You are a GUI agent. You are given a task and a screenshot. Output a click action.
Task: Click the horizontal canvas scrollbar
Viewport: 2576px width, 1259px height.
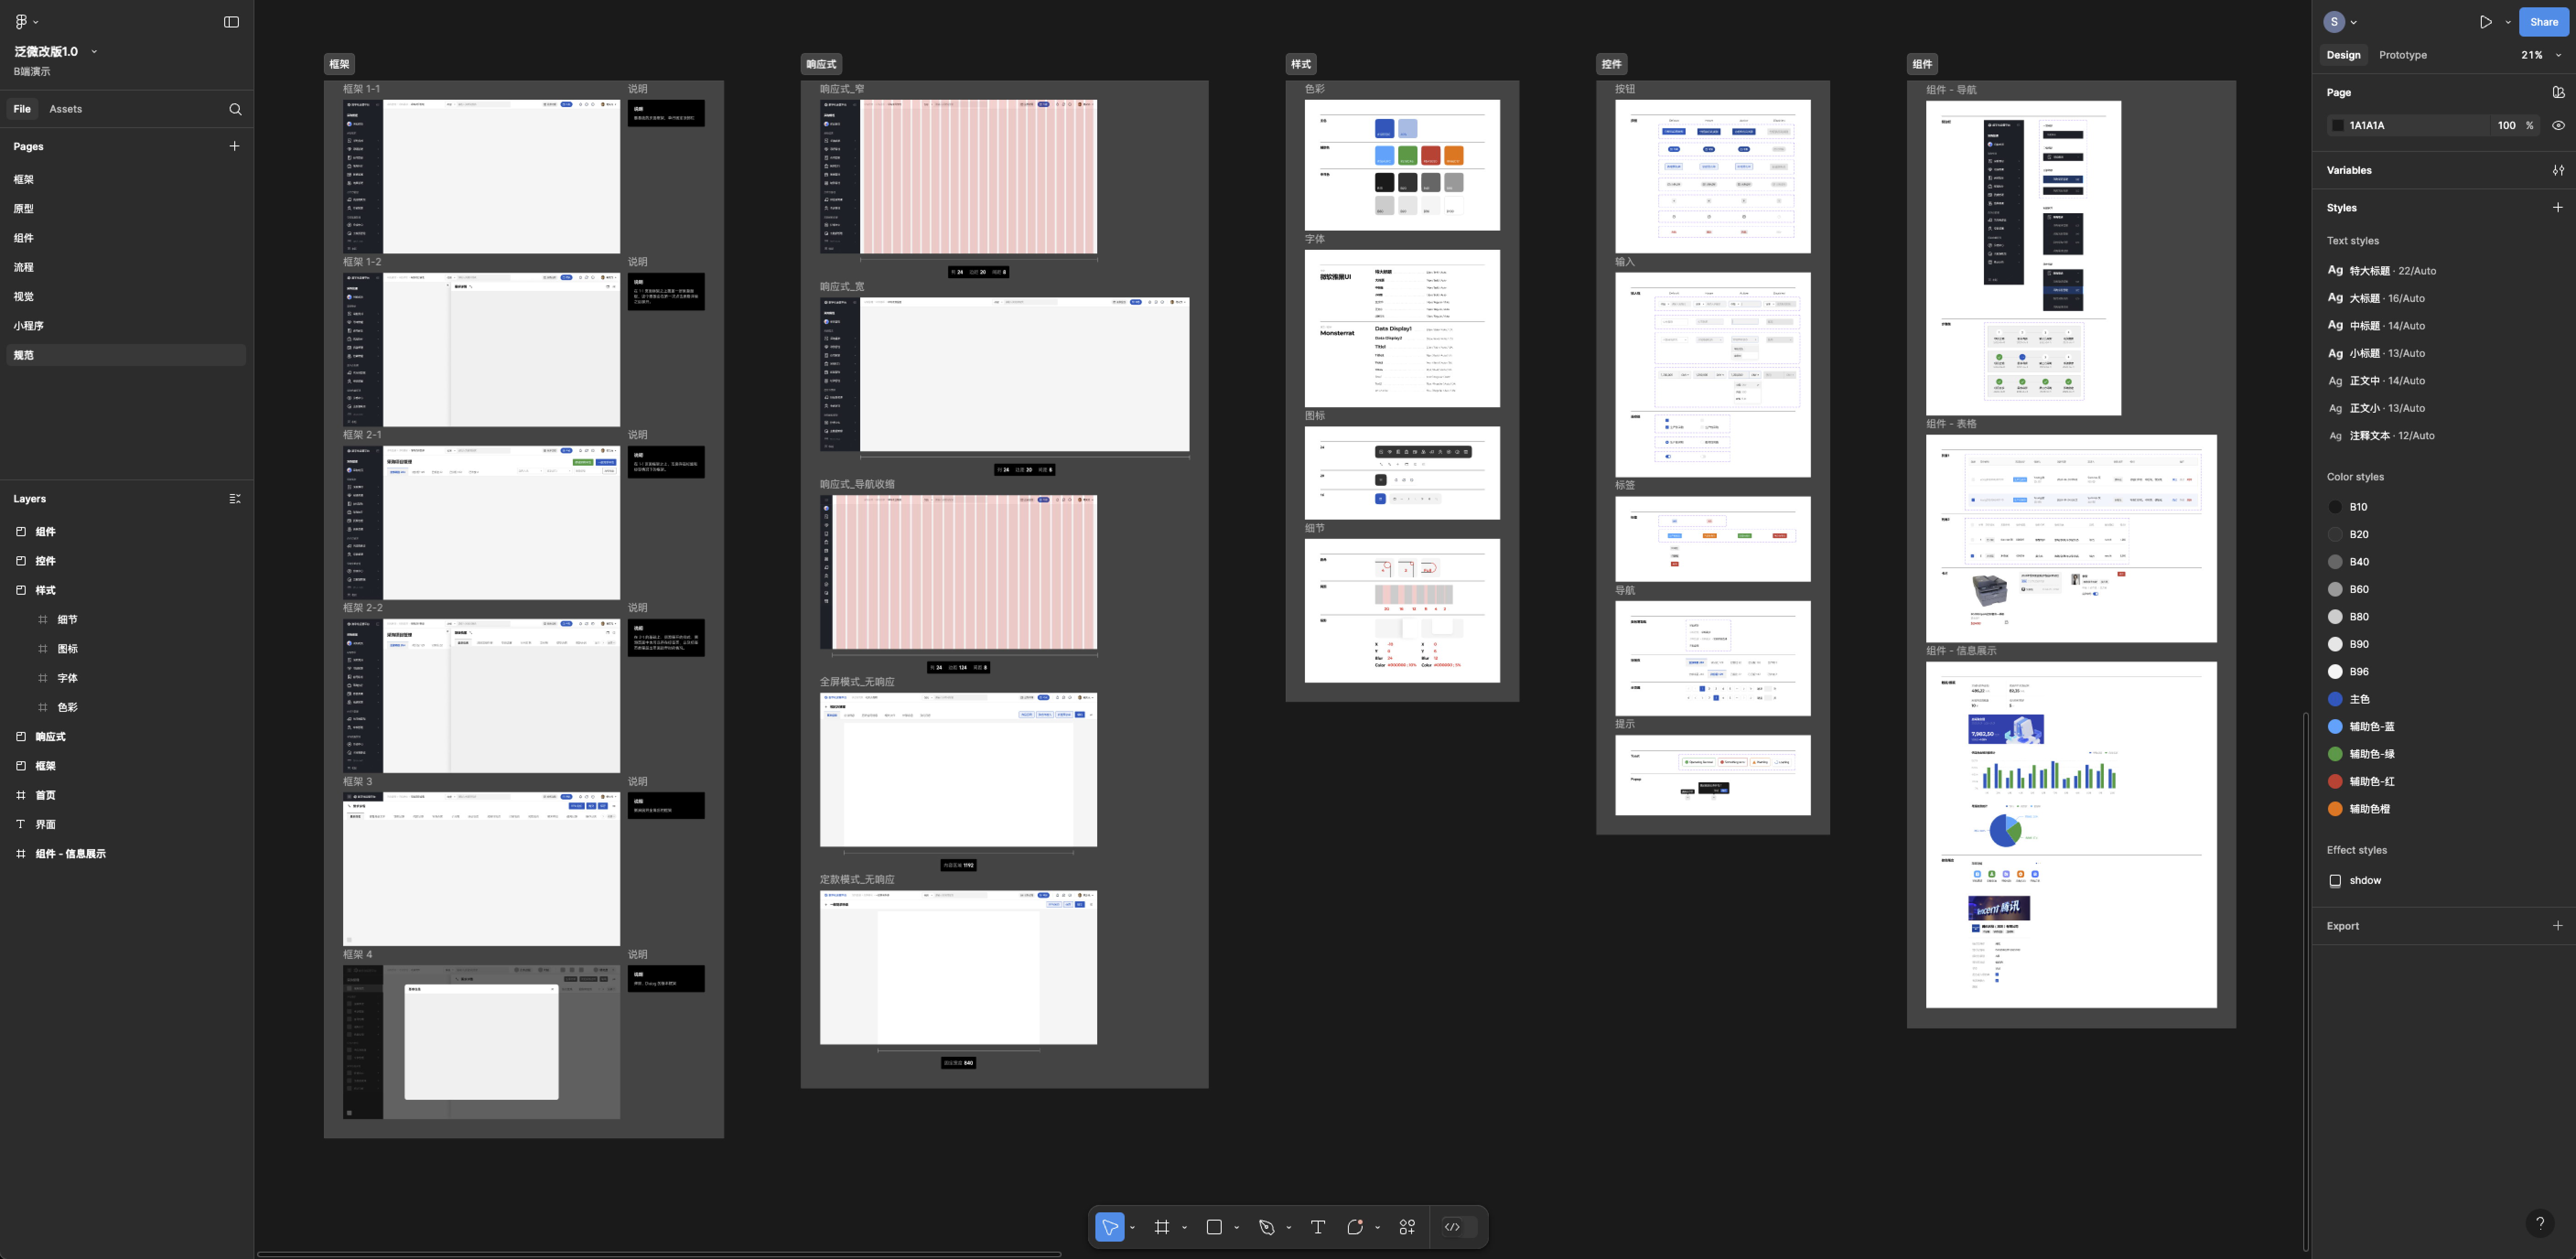click(x=659, y=1254)
